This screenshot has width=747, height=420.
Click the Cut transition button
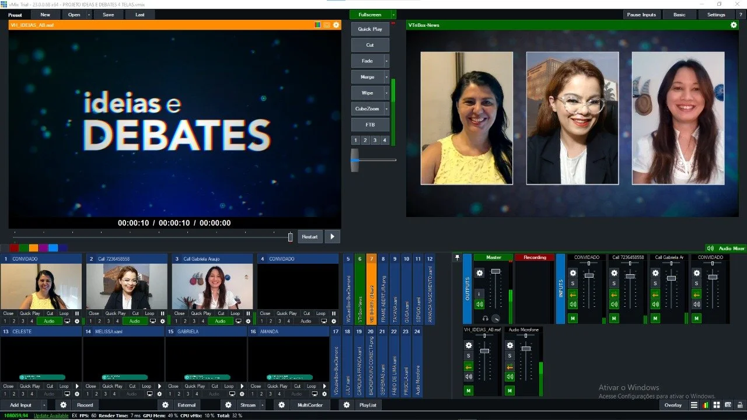pyautogui.click(x=370, y=45)
